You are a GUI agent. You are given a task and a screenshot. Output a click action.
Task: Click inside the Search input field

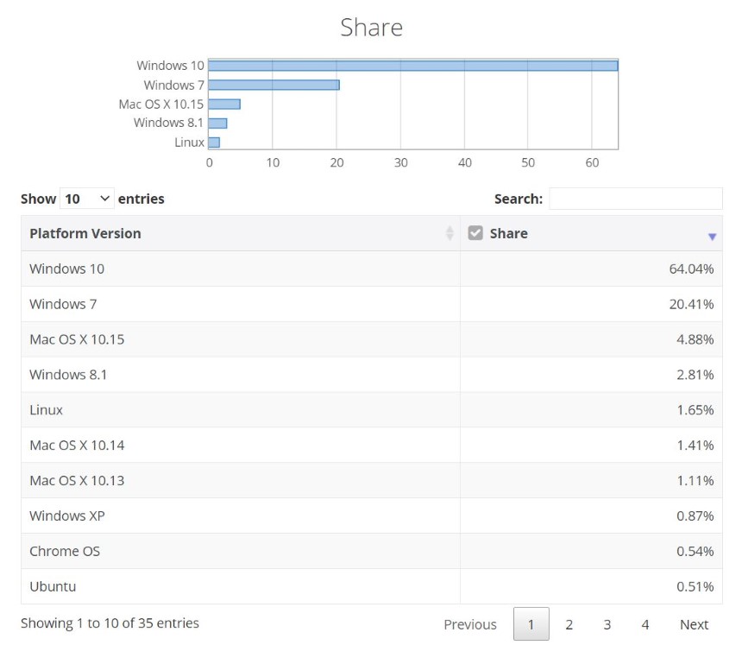click(636, 199)
